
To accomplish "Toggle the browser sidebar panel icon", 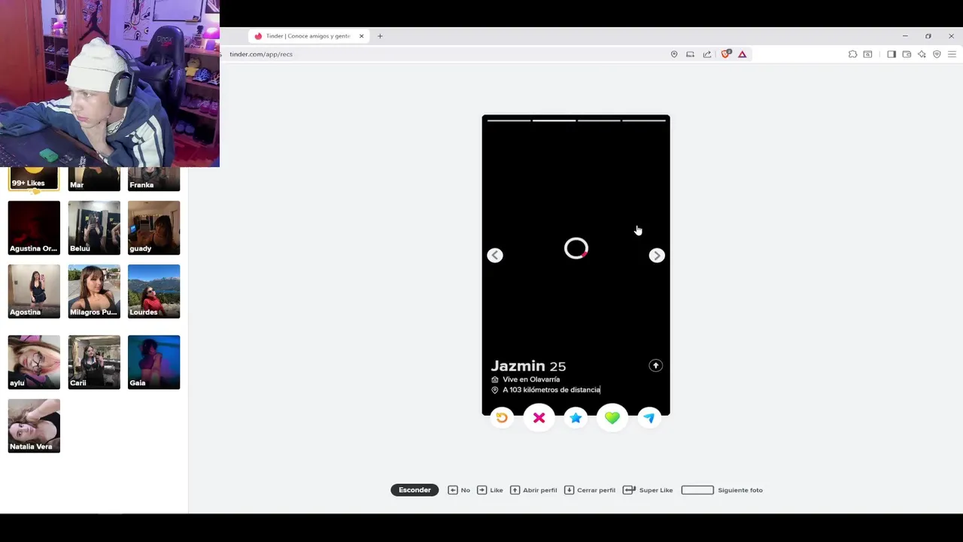I will [x=892, y=54].
